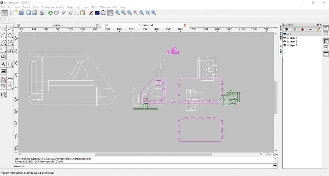Show all layers in Layer List
Image resolution: width=329 pixels, height=176 pixels.
(287, 30)
